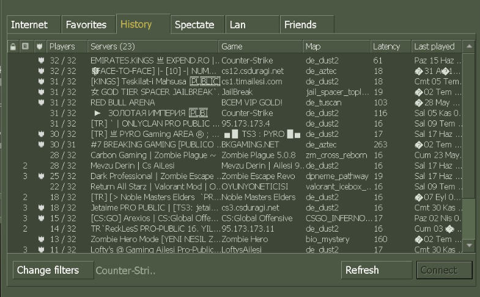Click VAC shield of FACE-TO-FACE server
Viewport: 480px width, 297px height.
41,71
